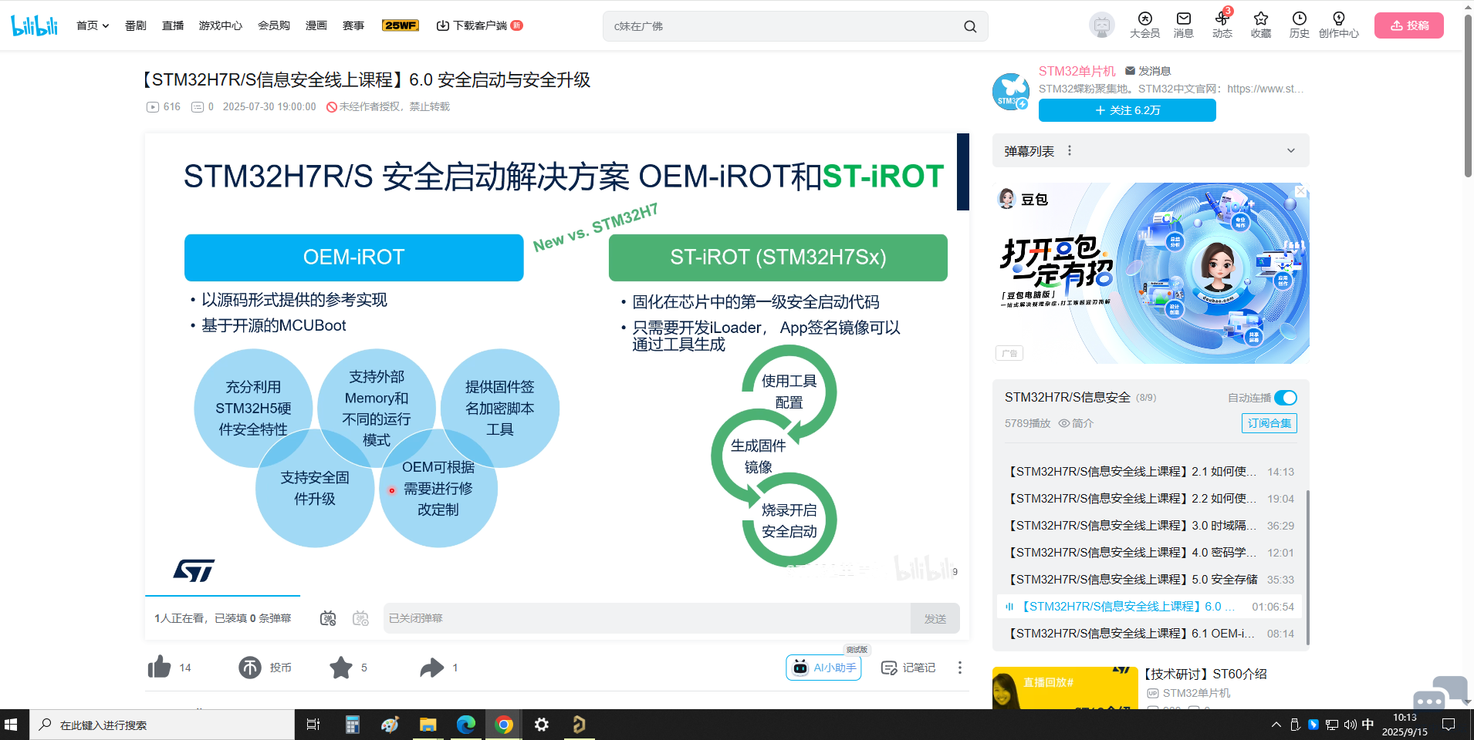Open 记笔记 notes tool

[x=908, y=668]
